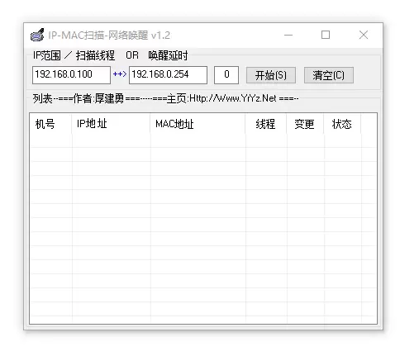Click the 线程 column header

(266, 124)
